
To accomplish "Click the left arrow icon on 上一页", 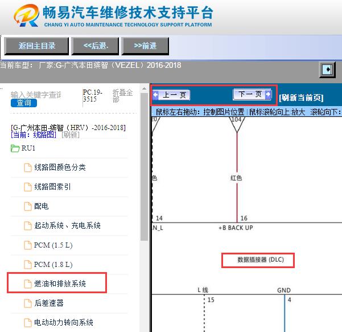I will [156, 95].
